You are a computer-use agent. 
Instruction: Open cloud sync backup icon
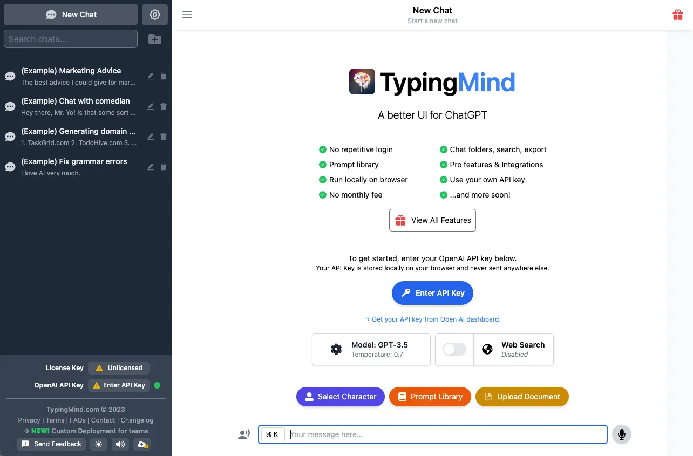tap(142, 444)
